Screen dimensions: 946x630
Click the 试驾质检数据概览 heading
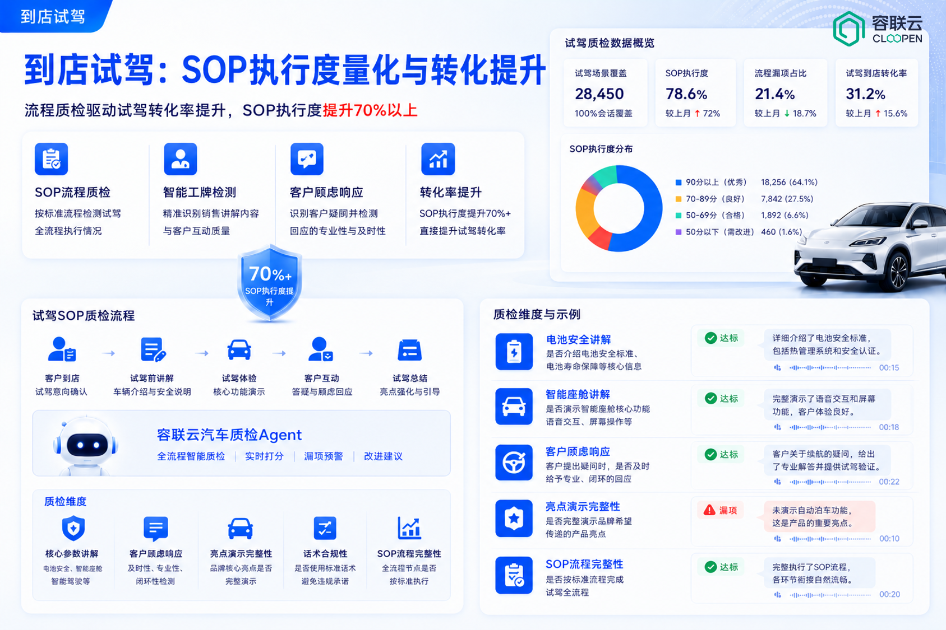click(610, 44)
